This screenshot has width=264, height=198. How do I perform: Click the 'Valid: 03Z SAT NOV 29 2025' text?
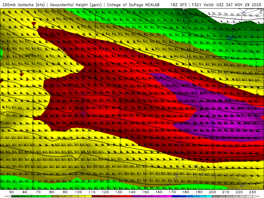[232, 5]
